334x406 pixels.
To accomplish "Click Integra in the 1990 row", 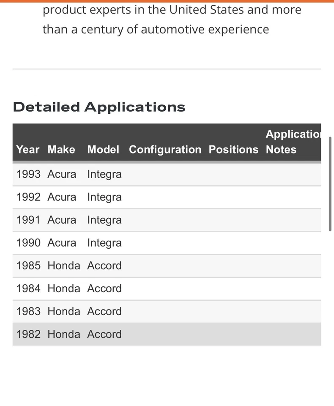I will (x=104, y=243).
